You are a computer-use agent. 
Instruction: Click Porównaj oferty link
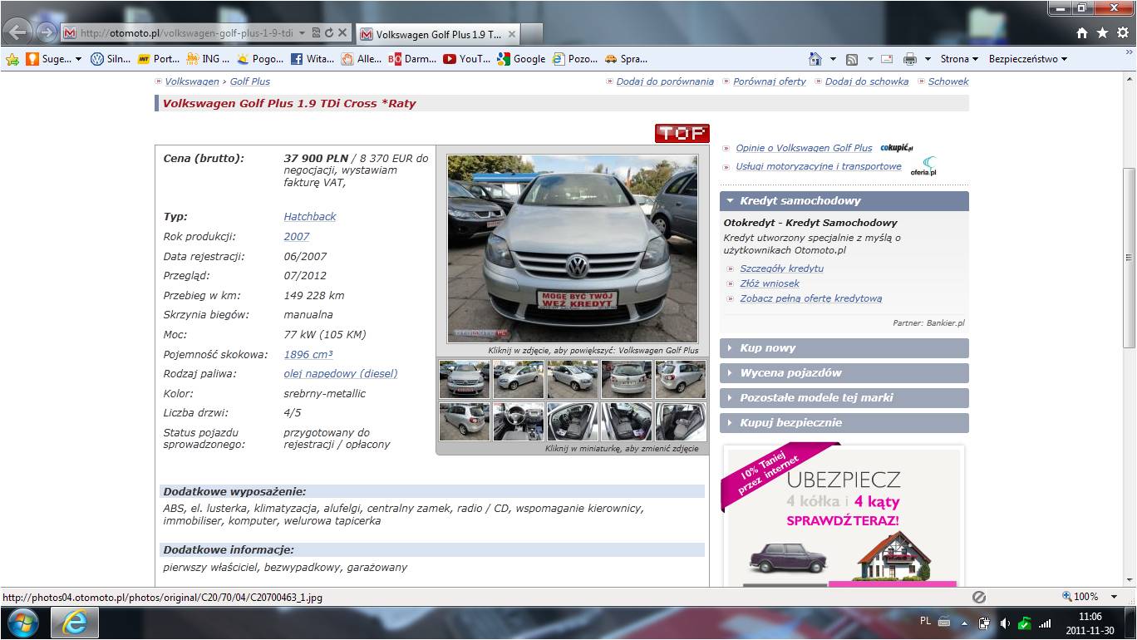pyautogui.click(x=770, y=81)
